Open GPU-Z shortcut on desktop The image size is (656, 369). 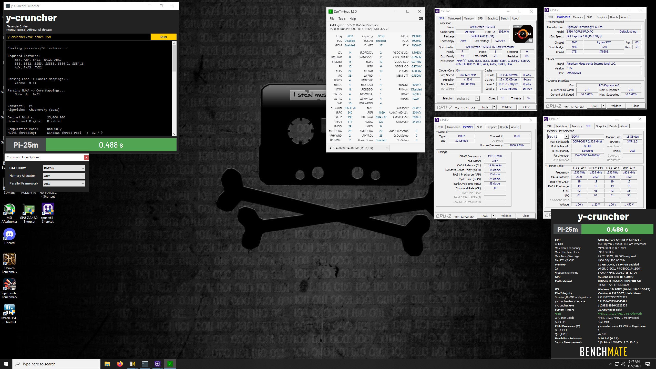[29, 213]
